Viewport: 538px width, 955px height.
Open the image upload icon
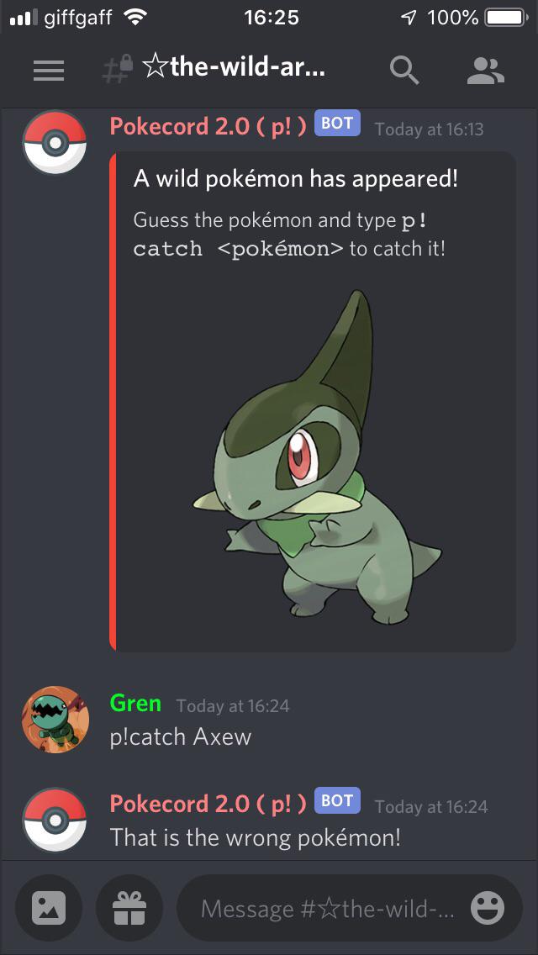(x=49, y=909)
